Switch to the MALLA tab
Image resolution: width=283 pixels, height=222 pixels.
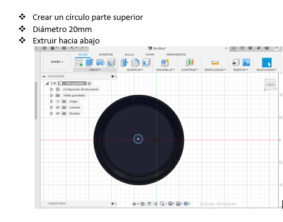[x=129, y=54]
